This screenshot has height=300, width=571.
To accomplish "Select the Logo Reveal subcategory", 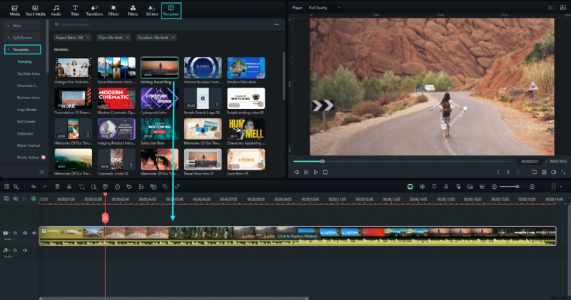I will (26, 110).
